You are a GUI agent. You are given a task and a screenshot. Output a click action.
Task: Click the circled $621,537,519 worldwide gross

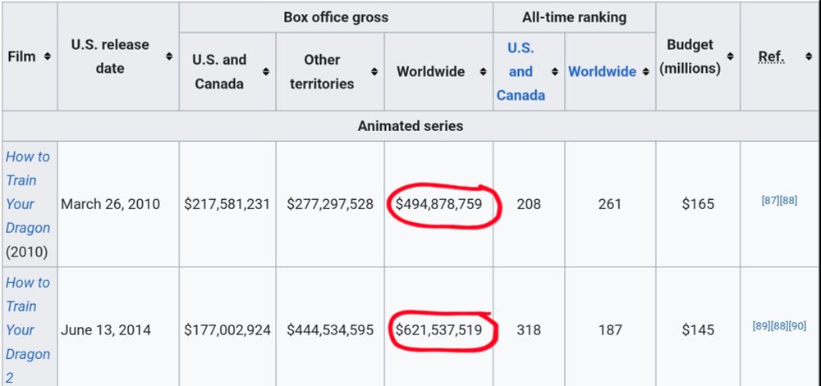pyautogui.click(x=438, y=330)
